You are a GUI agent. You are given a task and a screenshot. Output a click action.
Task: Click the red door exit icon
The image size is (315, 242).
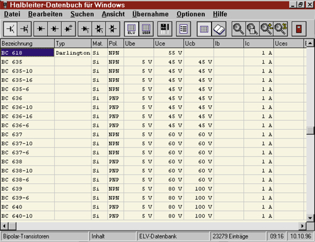tap(299, 29)
